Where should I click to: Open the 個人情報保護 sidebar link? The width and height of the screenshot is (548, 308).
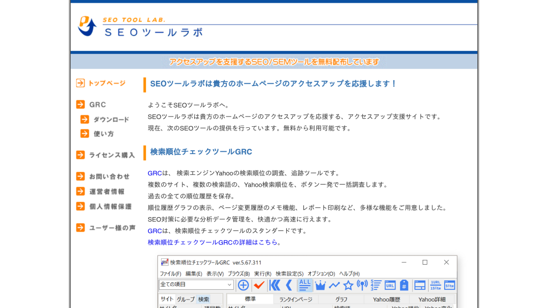[x=104, y=206]
